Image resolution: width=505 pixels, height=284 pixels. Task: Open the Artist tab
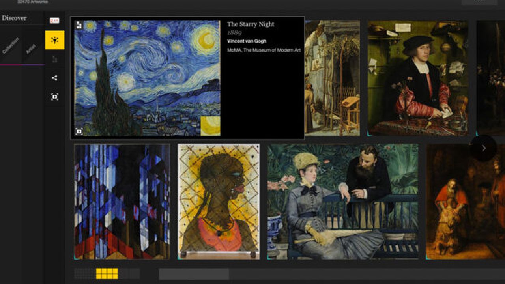click(31, 49)
